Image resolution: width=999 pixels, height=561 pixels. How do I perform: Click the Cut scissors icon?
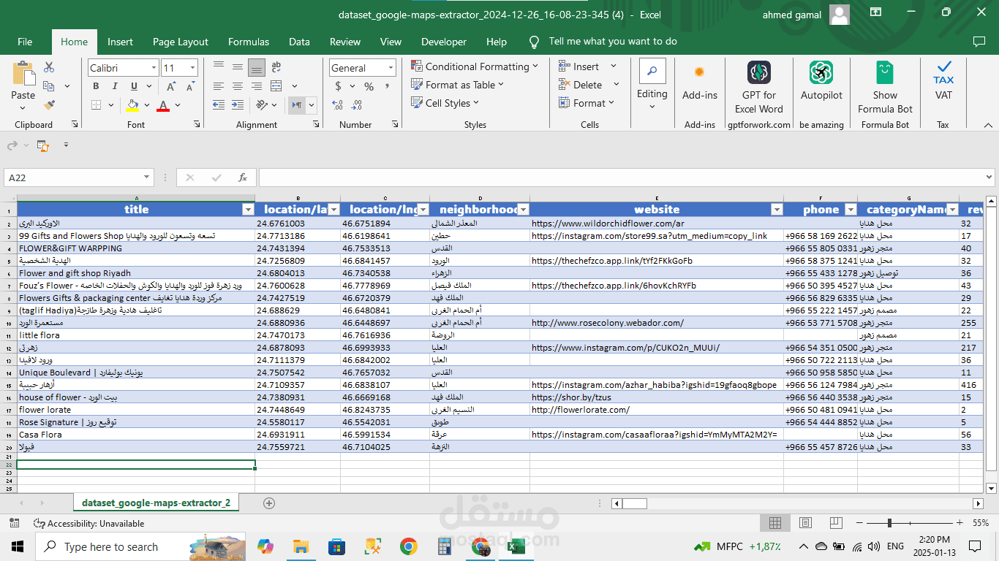tap(49, 67)
